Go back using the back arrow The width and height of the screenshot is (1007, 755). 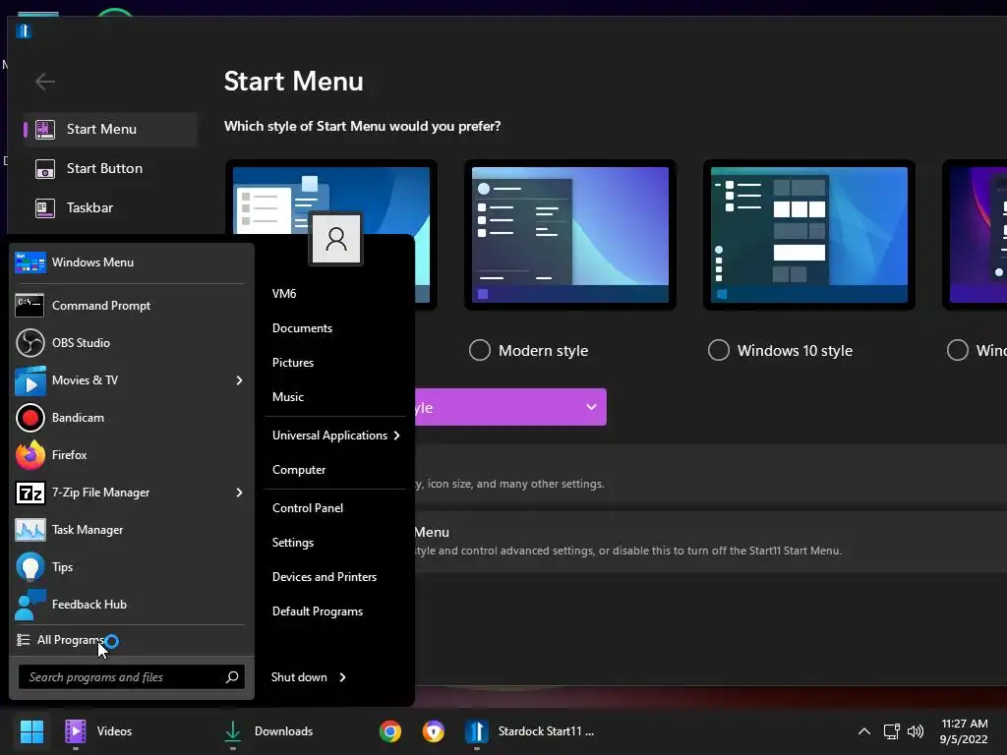45,82
